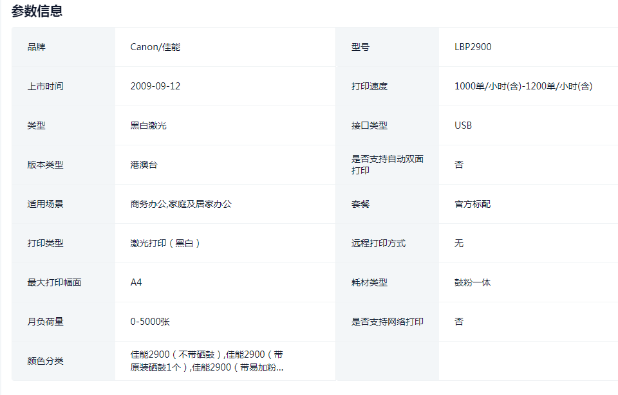The height and width of the screenshot is (395, 618).
Task: Select the 最大打印幅面 label
Action: [x=54, y=282]
